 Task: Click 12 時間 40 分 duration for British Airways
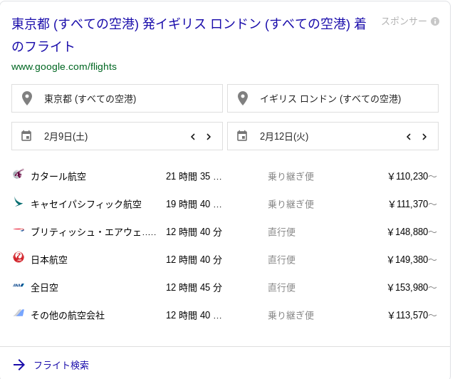pos(194,232)
